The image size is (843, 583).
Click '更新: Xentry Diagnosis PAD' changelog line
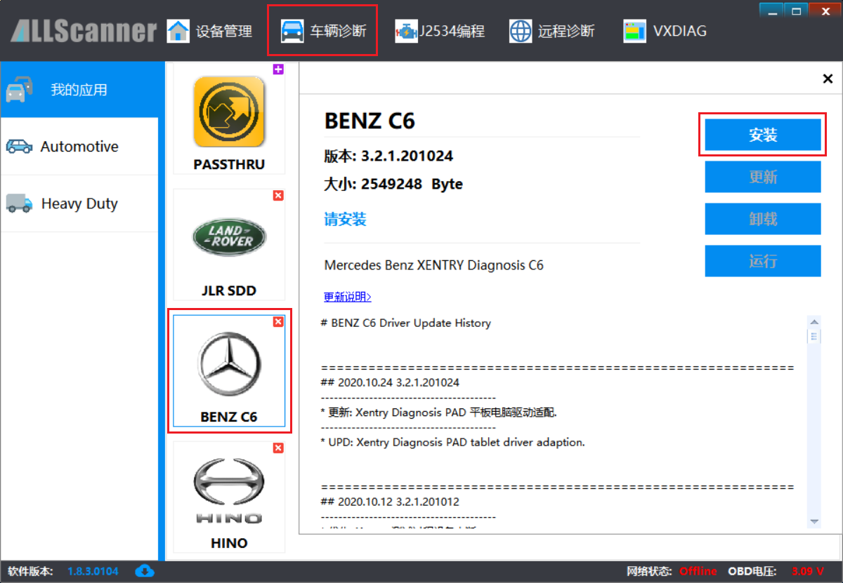pos(438,413)
